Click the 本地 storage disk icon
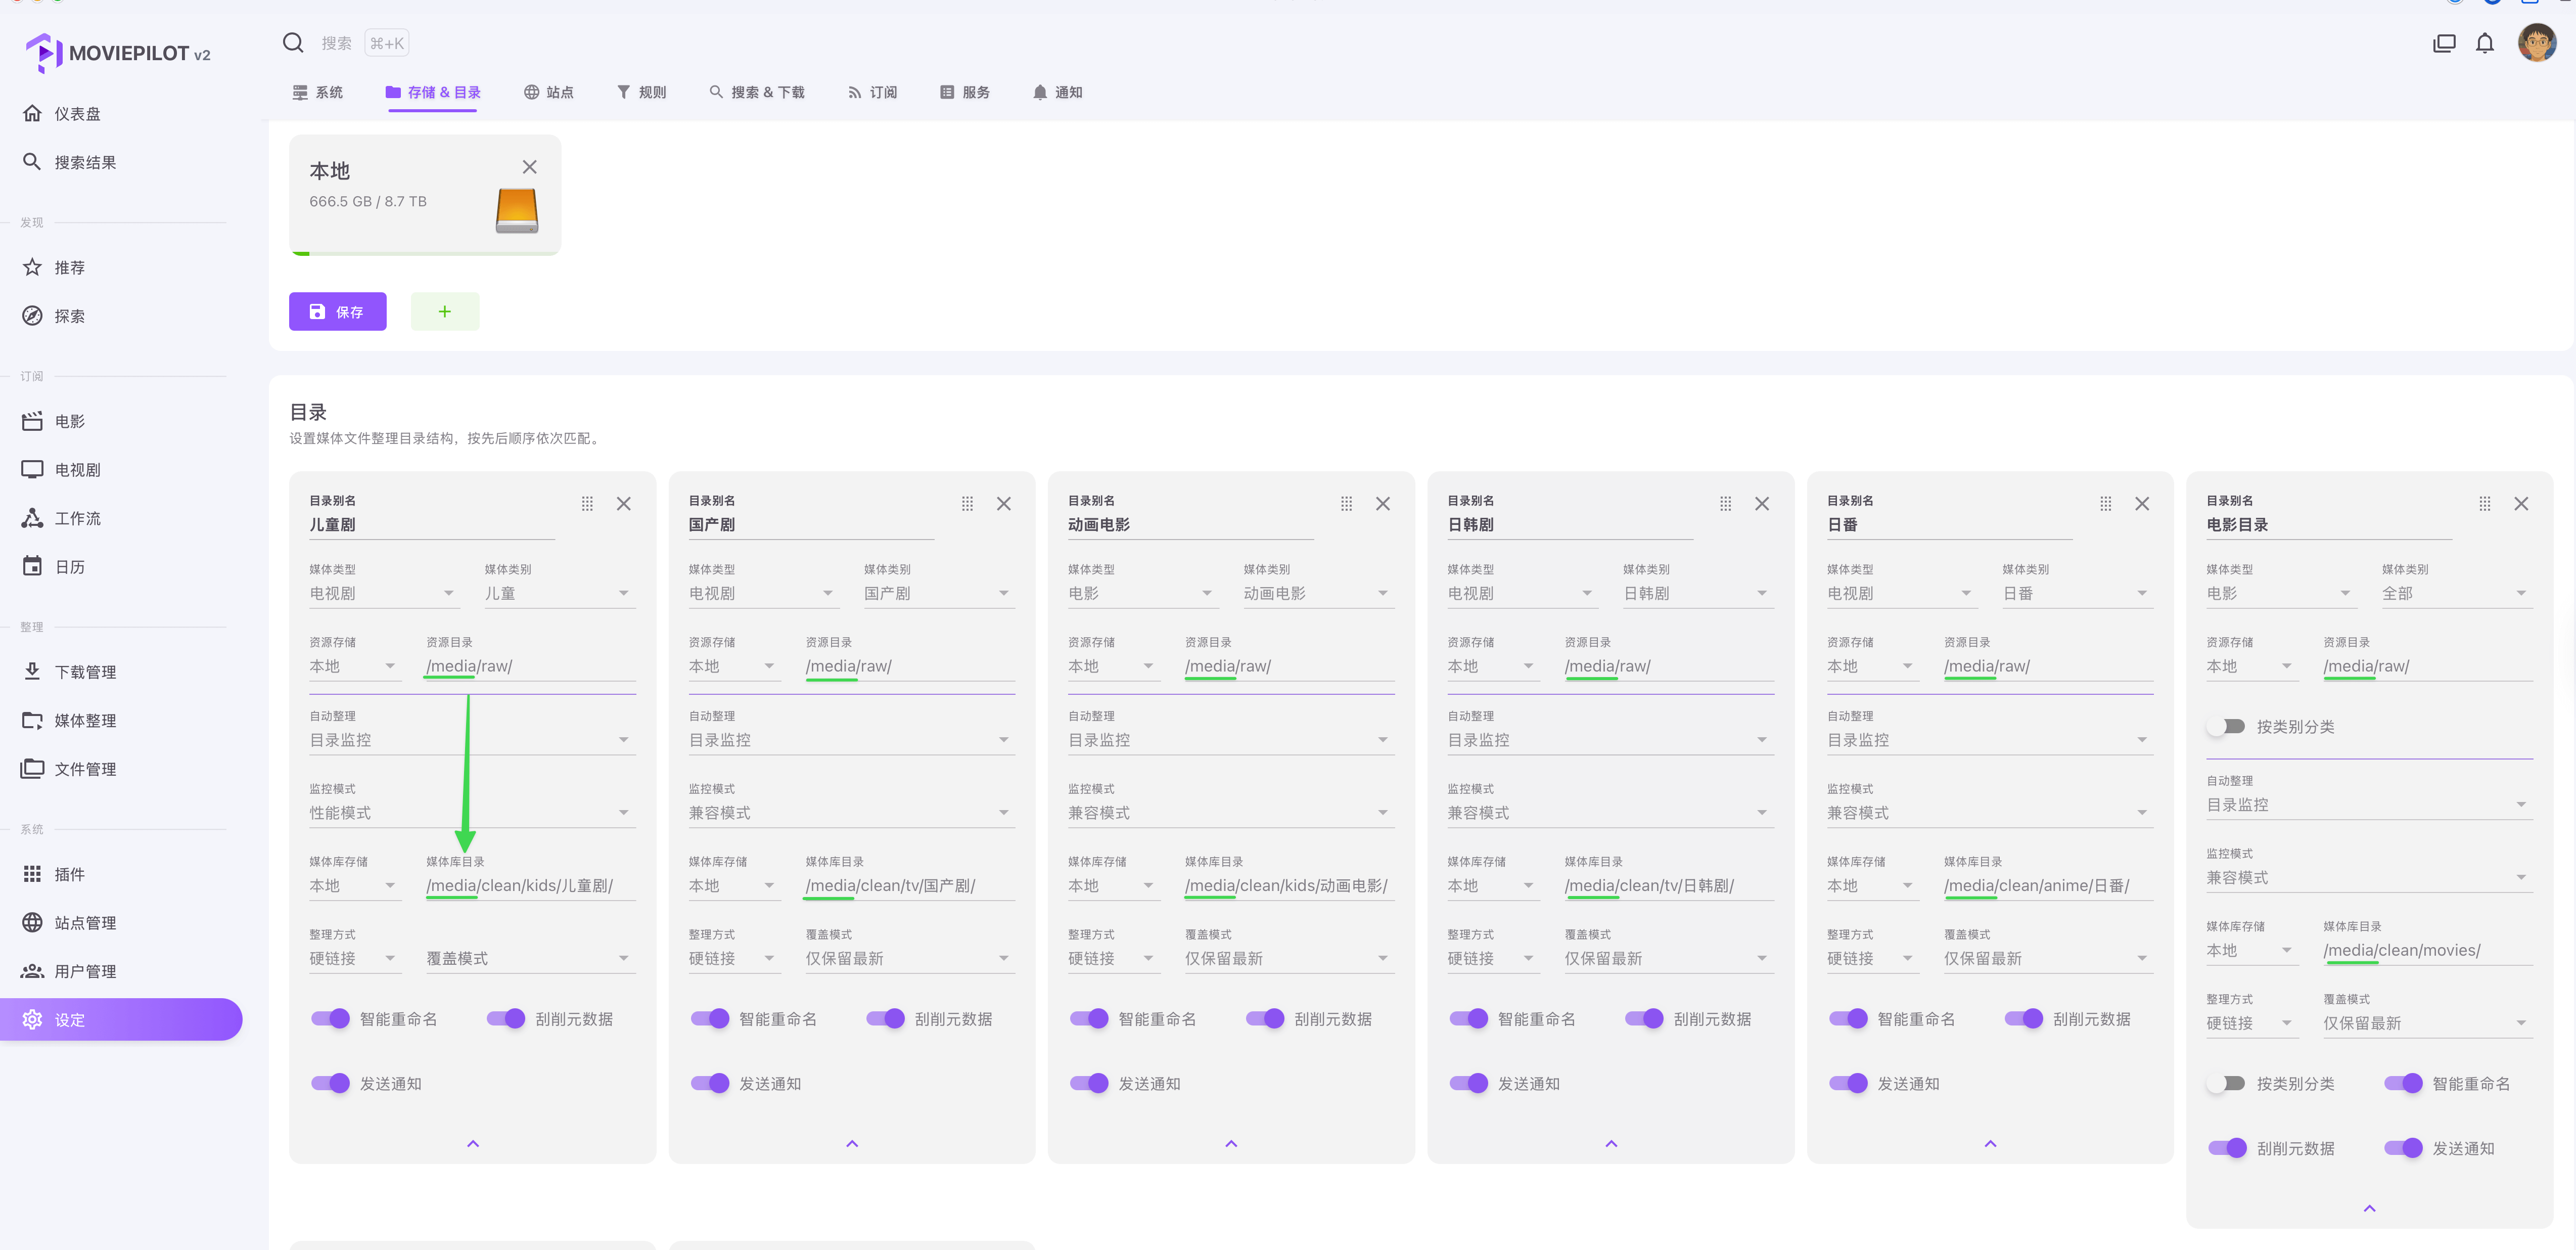 517,211
